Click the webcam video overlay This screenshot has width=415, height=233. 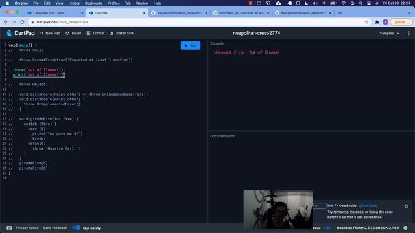tap(278, 210)
